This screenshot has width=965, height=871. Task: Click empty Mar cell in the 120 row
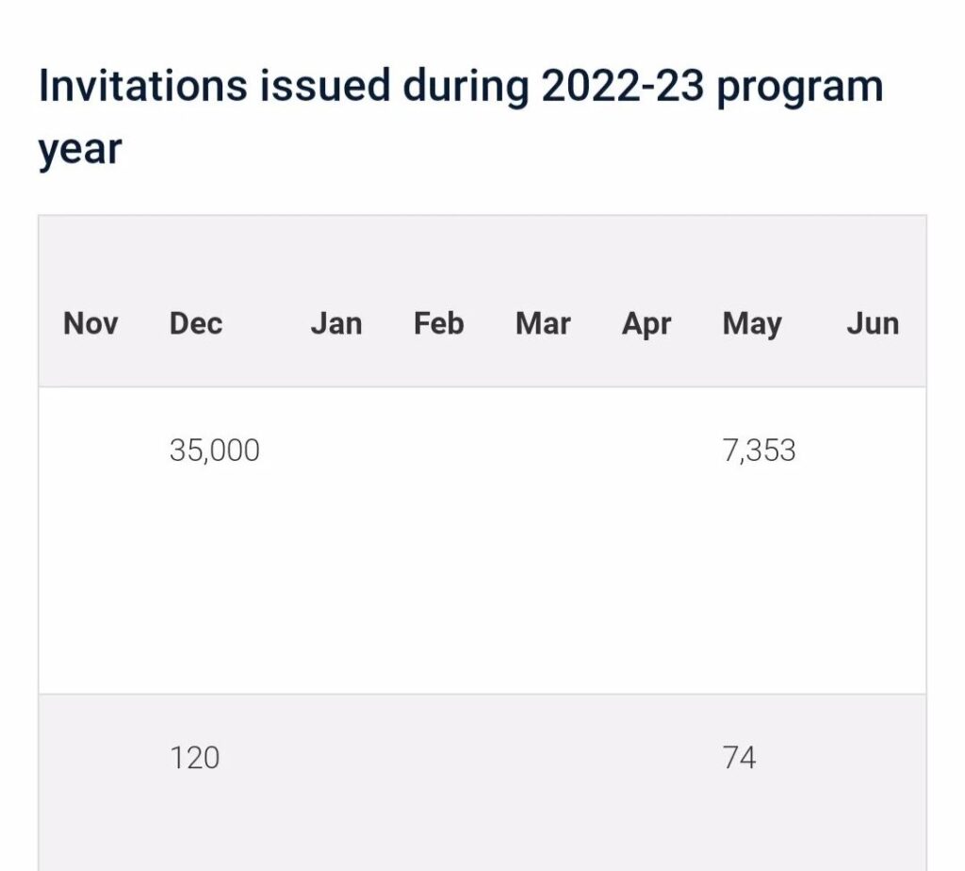click(543, 758)
